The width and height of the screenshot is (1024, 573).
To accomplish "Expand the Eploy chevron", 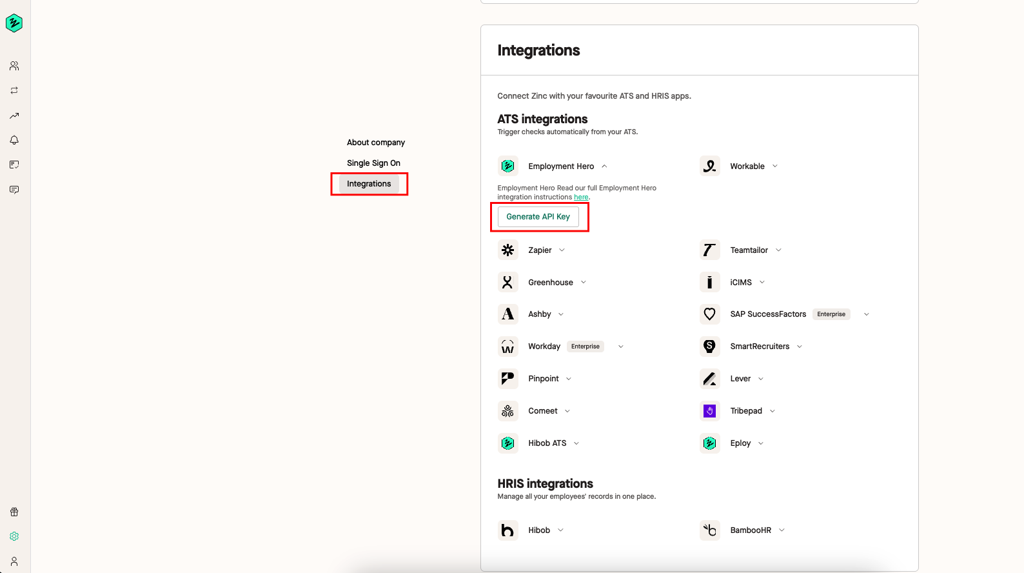I will pos(761,444).
